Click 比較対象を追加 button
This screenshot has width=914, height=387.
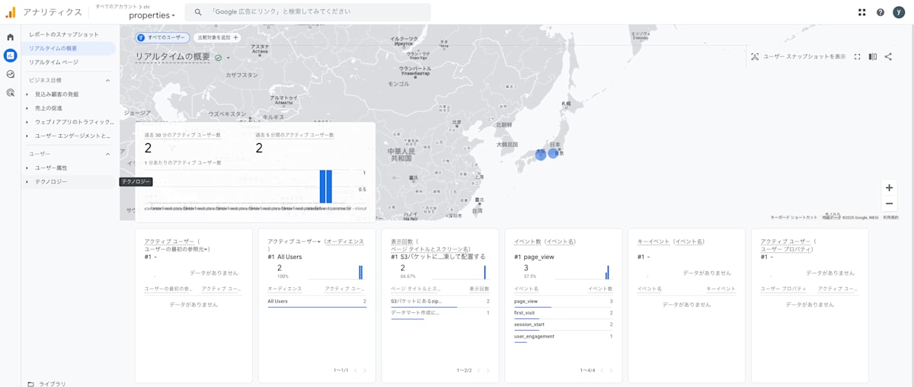[217, 37]
